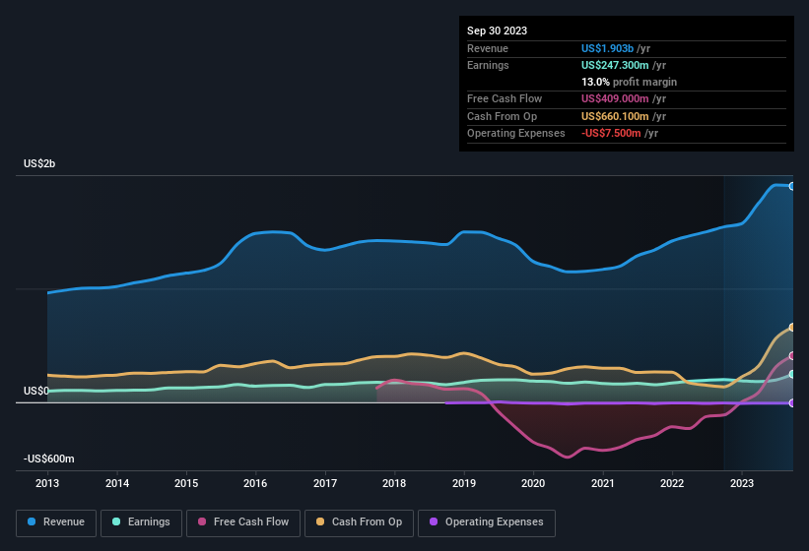The width and height of the screenshot is (809, 551).
Task: Click the Free Cash Flow endpoint marker
Action: coord(792,356)
